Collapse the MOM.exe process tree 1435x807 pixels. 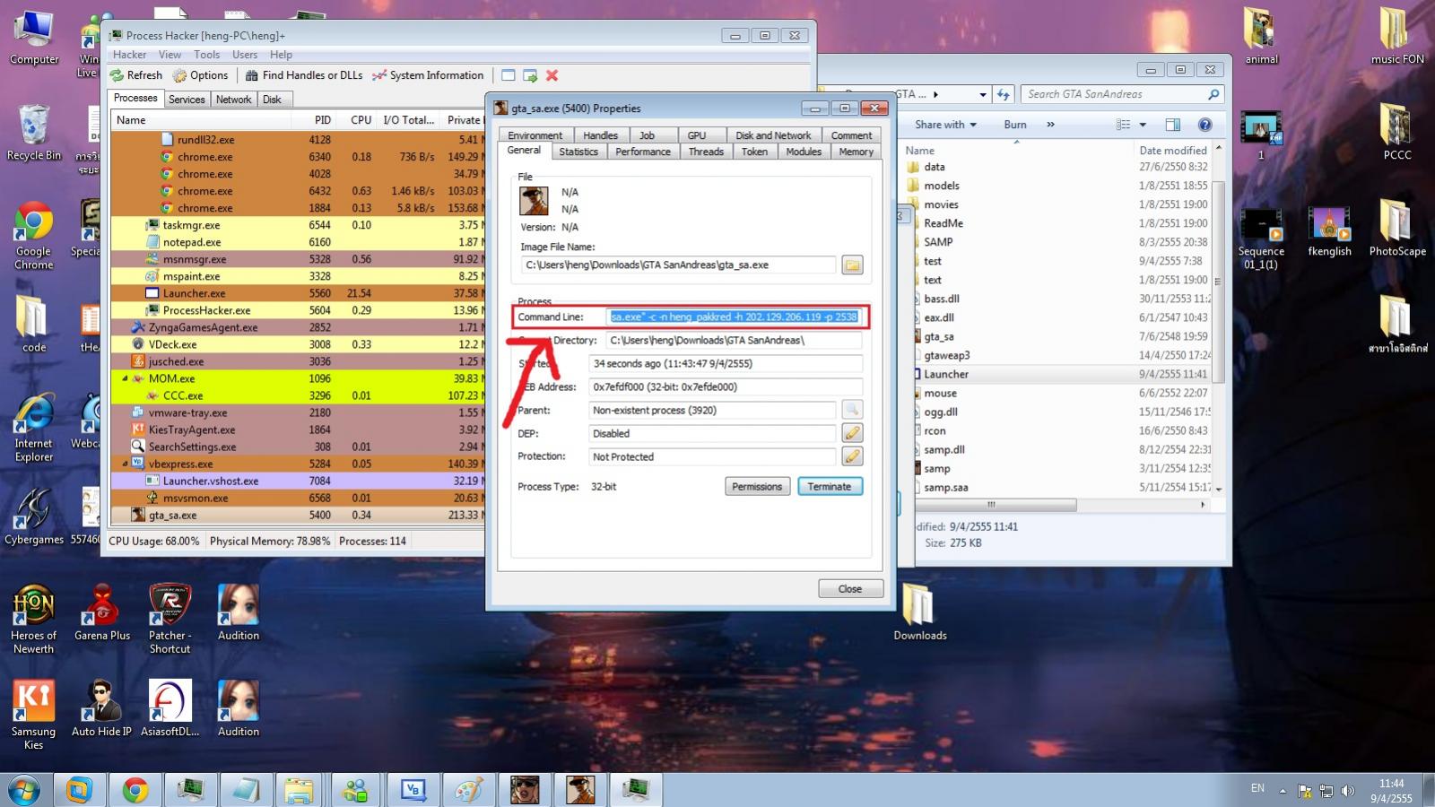tap(125, 378)
